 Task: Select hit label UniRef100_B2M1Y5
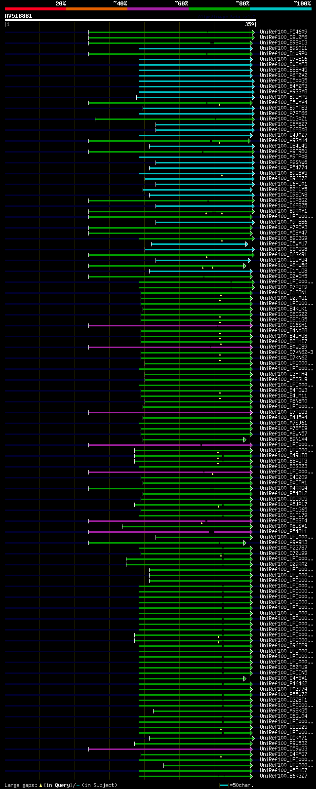click(x=283, y=189)
